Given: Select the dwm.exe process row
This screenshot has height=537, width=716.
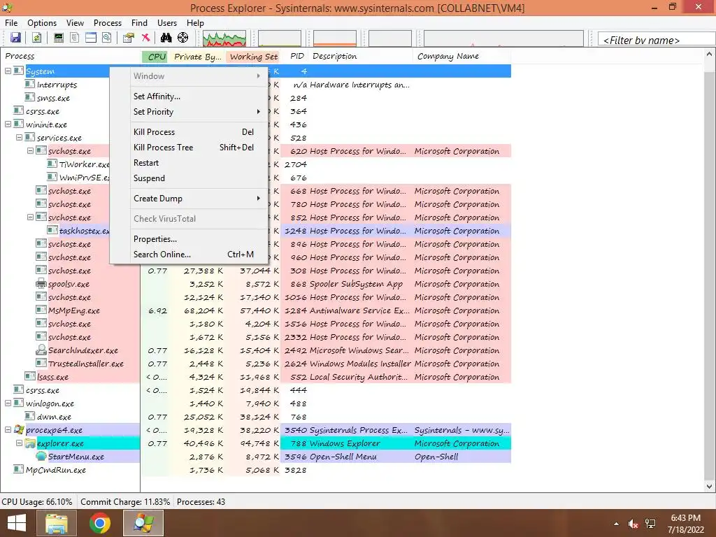Looking at the screenshot, I should point(256,417).
